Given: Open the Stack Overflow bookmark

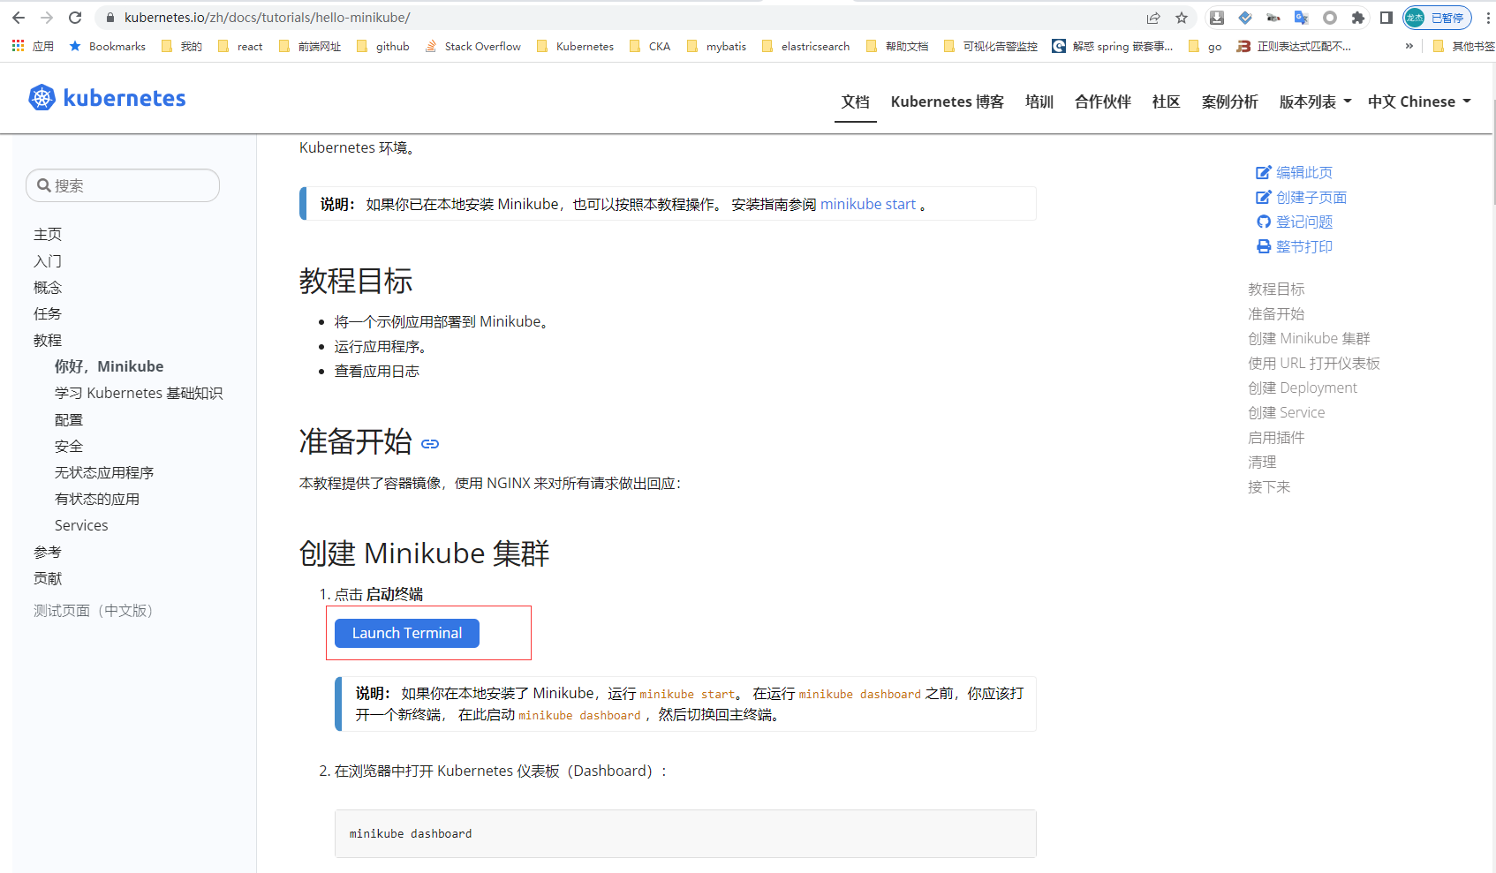Looking at the screenshot, I should (x=472, y=46).
